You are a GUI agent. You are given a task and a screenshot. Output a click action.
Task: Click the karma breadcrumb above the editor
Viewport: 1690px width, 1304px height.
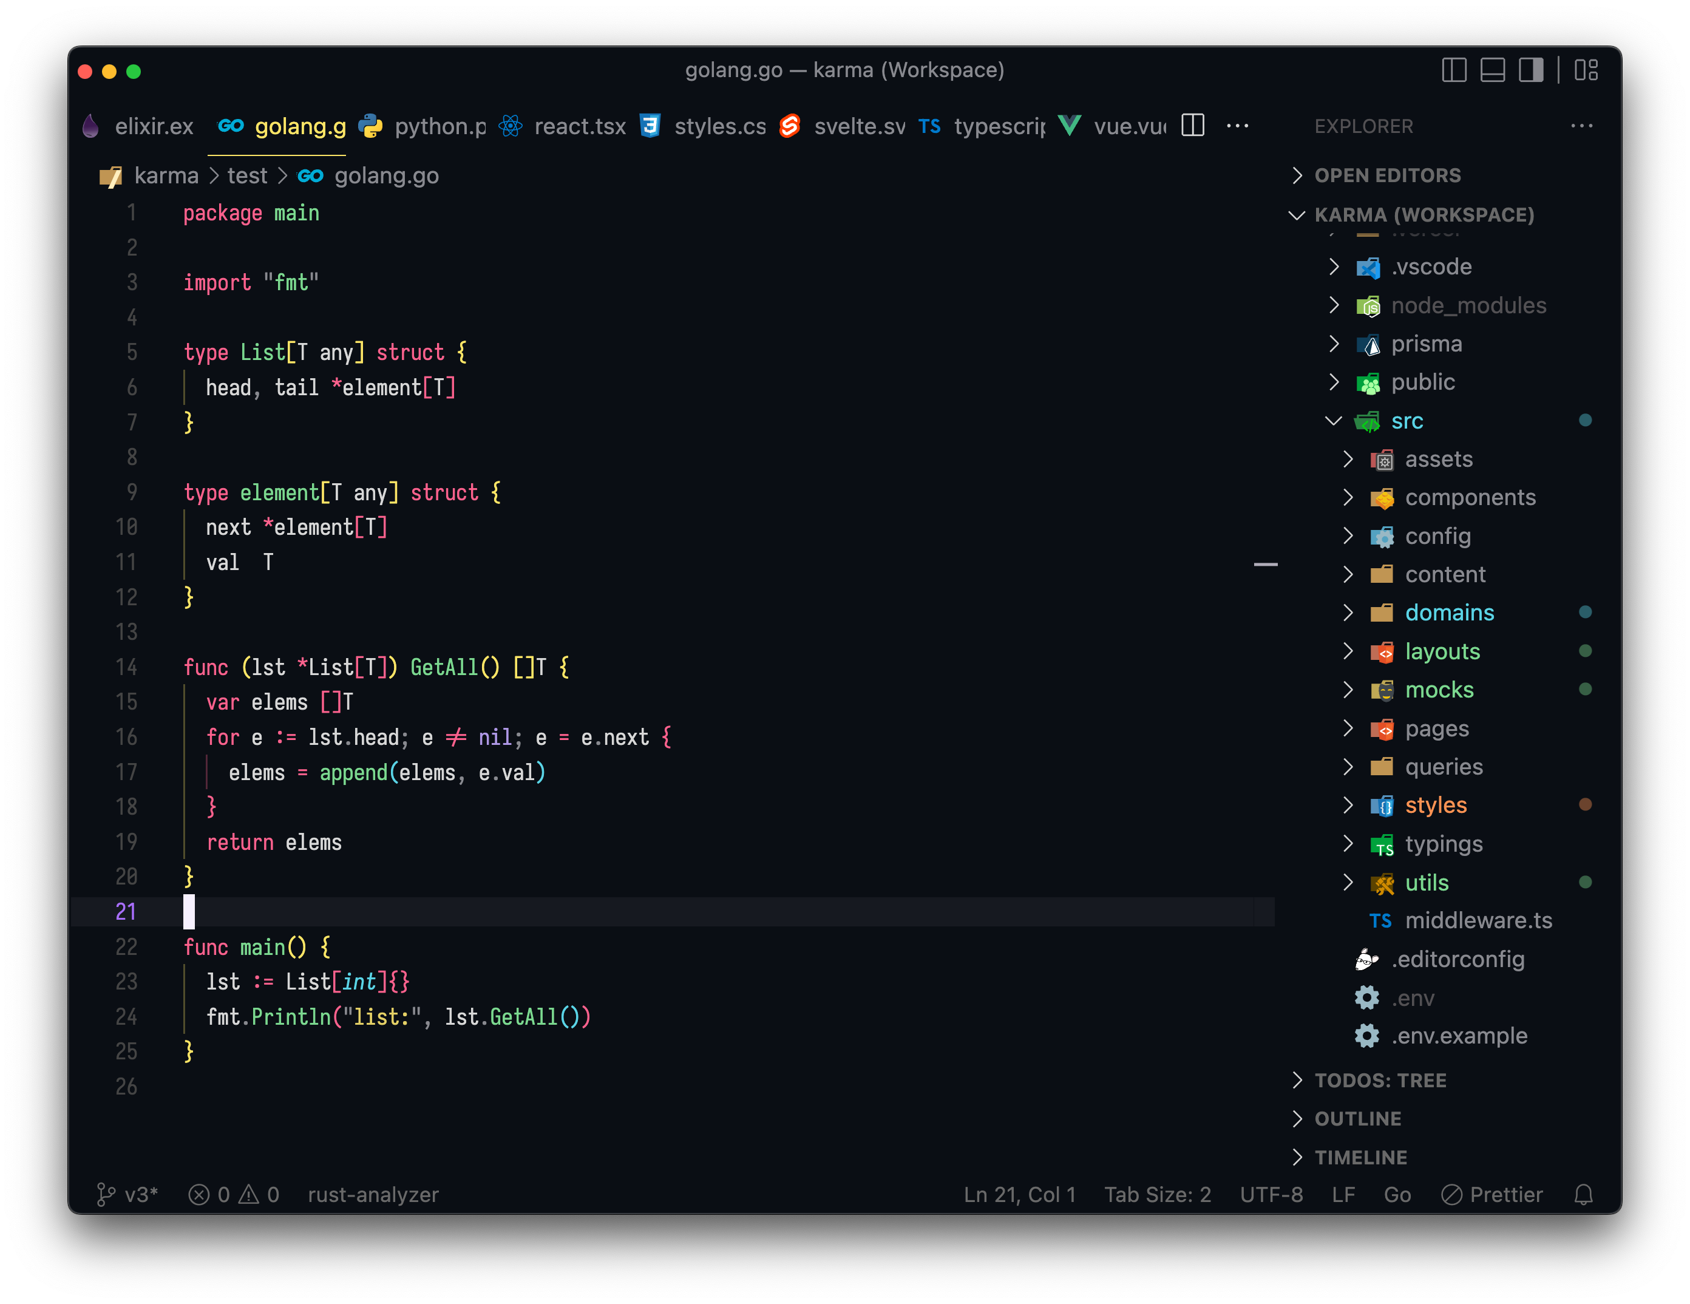point(167,175)
